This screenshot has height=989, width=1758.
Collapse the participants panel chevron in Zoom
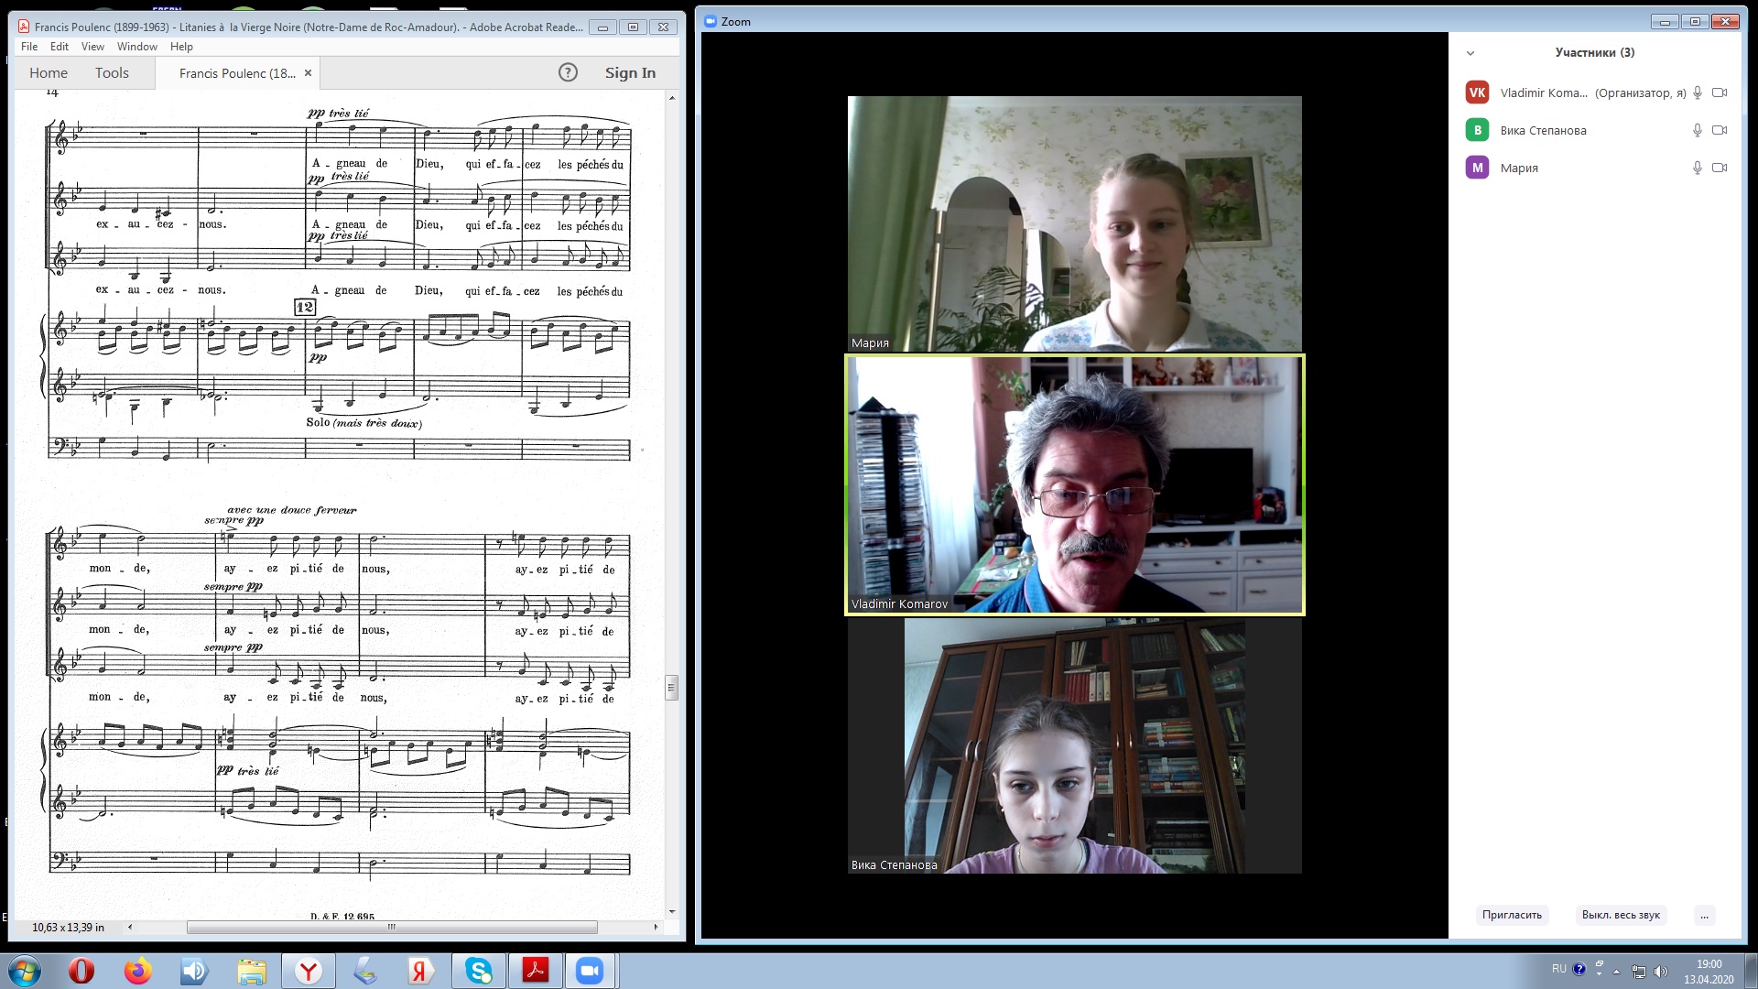pyautogui.click(x=1470, y=53)
